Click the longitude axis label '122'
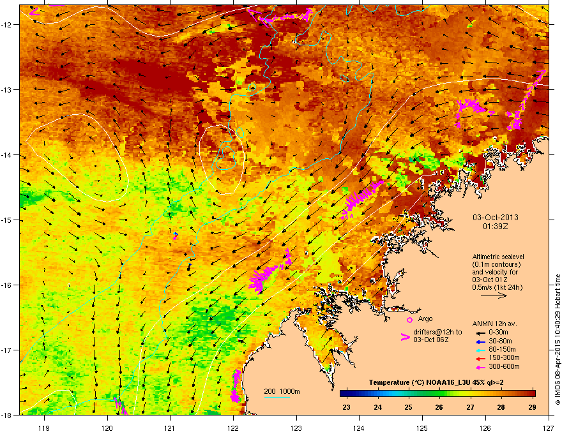This screenshot has height=434, width=562. coord(233,428)
